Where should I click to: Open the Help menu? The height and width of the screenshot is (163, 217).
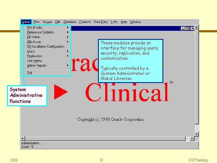[x=124, y=22]
